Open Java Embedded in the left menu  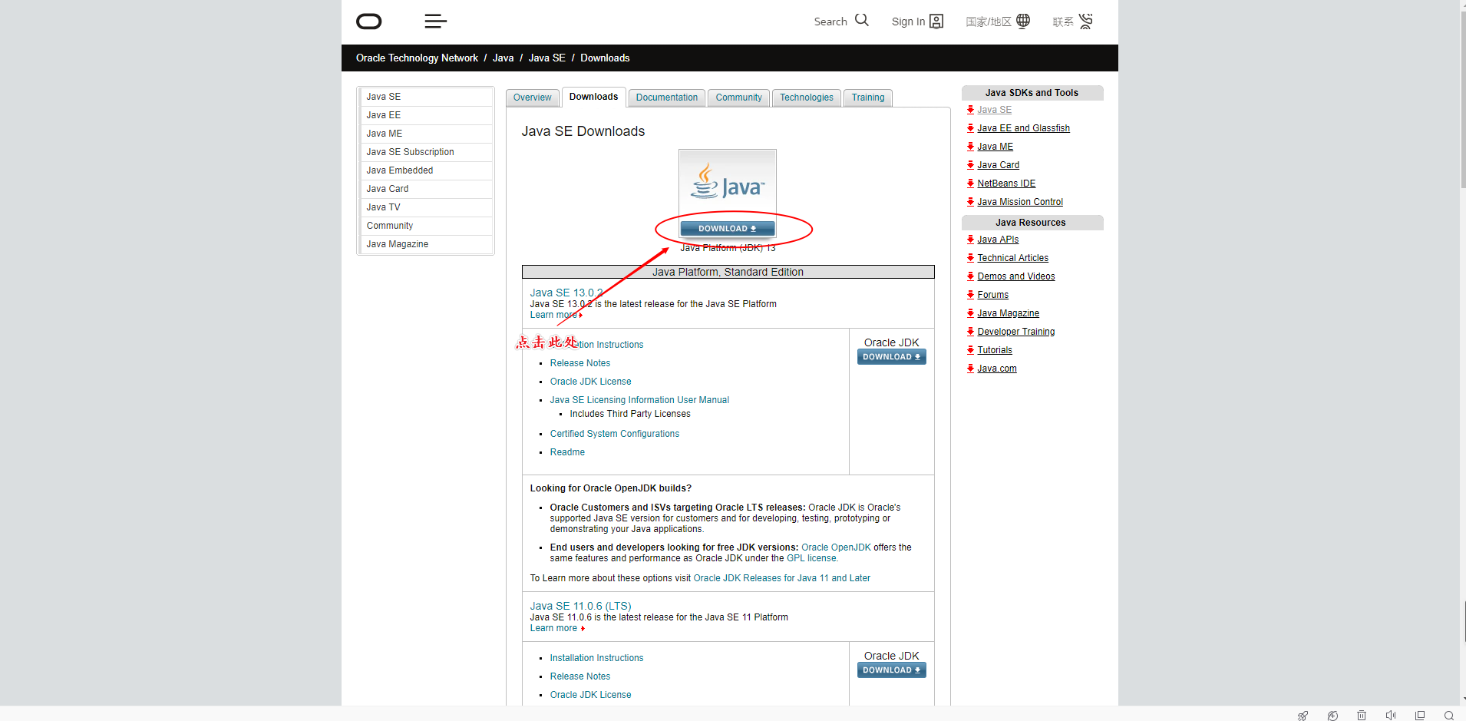426,170
